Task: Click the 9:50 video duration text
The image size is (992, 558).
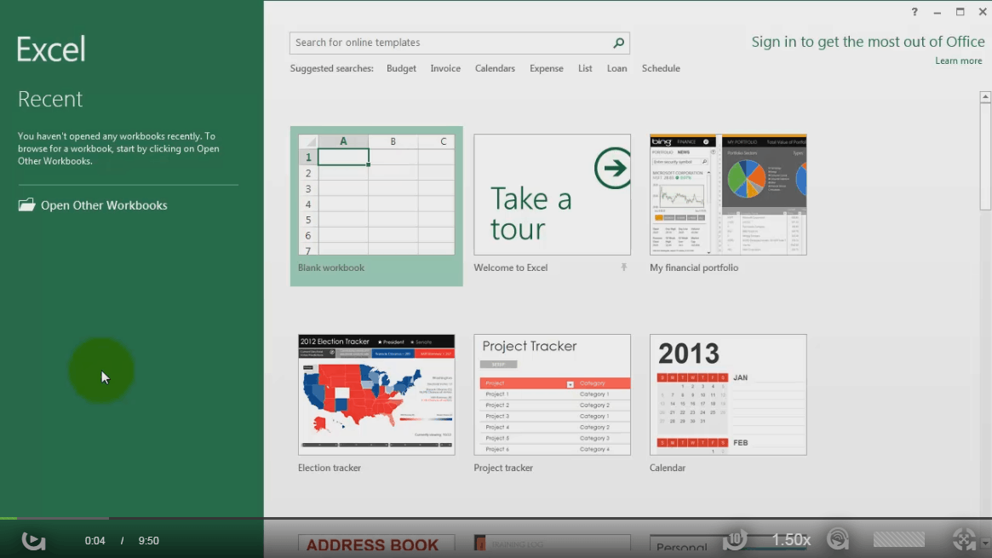Action: 149,541
